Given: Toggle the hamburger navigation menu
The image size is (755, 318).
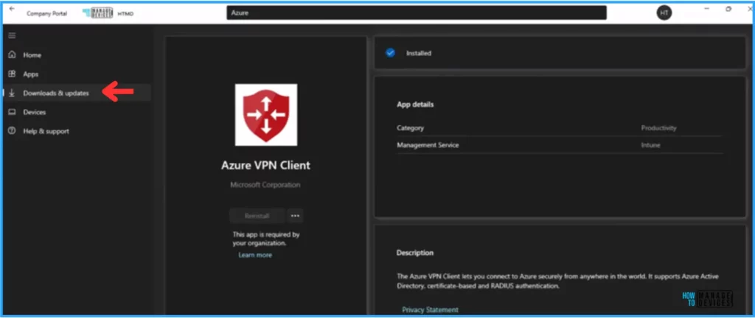Looking at the screenshot, I should coord(12,35).
